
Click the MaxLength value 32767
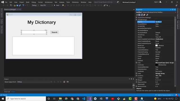[x=157, y=84]
